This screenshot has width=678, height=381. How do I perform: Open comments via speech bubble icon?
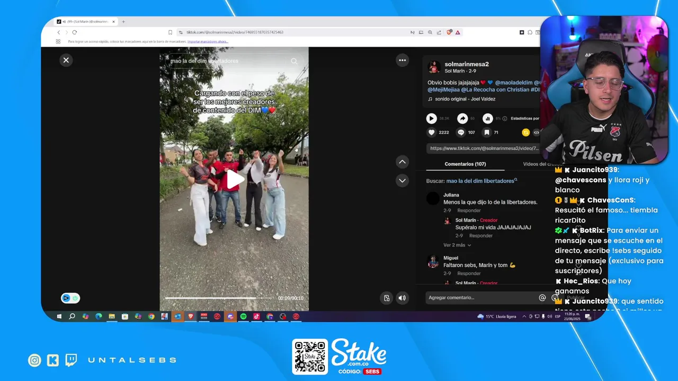coord(461,132)
